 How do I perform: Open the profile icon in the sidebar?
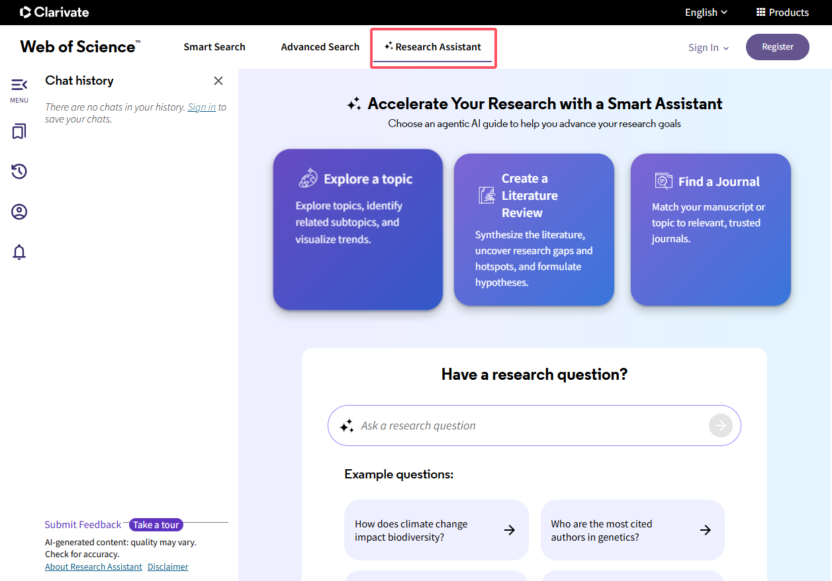pyautogui.click(x=19, y=212)
